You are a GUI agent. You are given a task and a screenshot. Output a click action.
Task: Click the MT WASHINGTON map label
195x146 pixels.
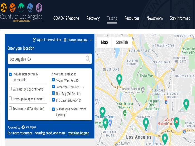coord(164,46)
